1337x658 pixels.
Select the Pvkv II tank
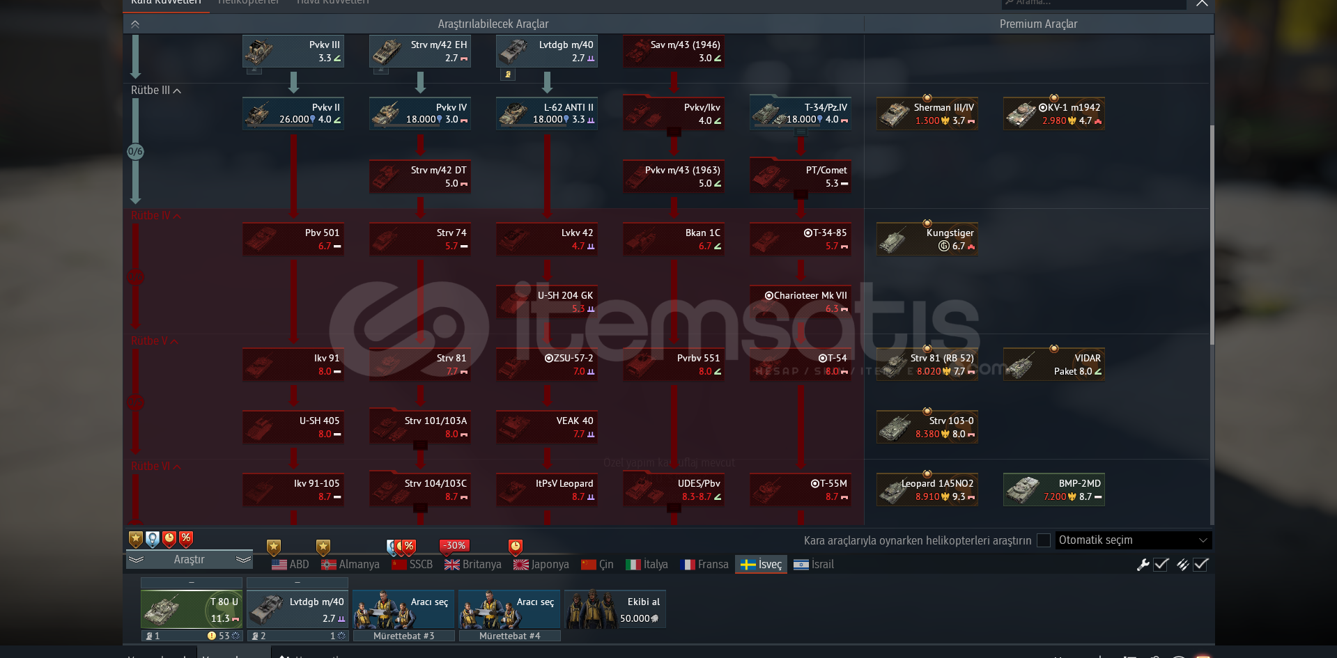pos(293,113)
